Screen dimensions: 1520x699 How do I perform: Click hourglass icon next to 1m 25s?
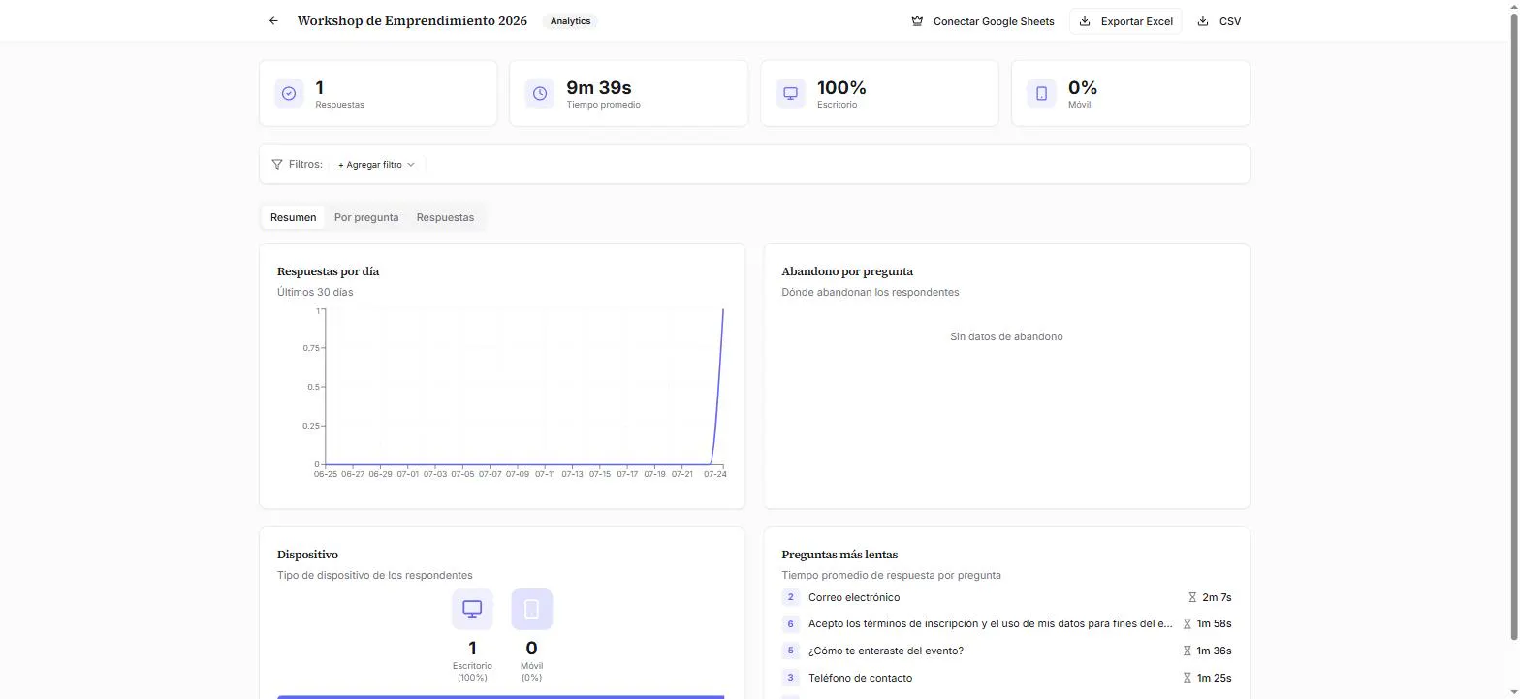coord(1187,678)
